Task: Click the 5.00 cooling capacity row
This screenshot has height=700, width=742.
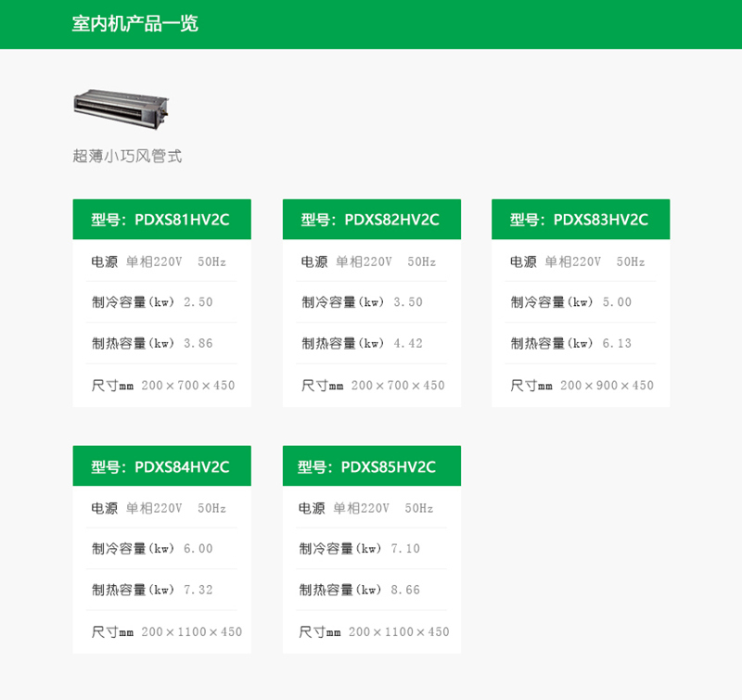Action: point(571,302)
